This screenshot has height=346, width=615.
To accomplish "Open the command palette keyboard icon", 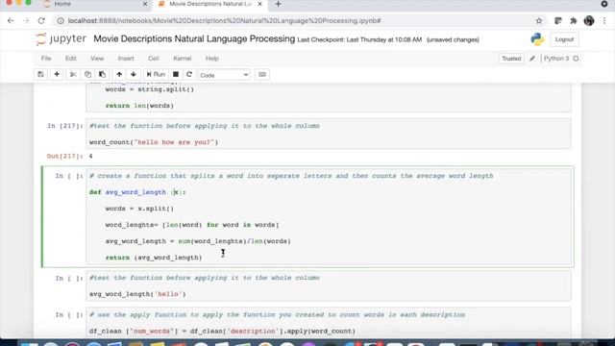I will 262,75.
